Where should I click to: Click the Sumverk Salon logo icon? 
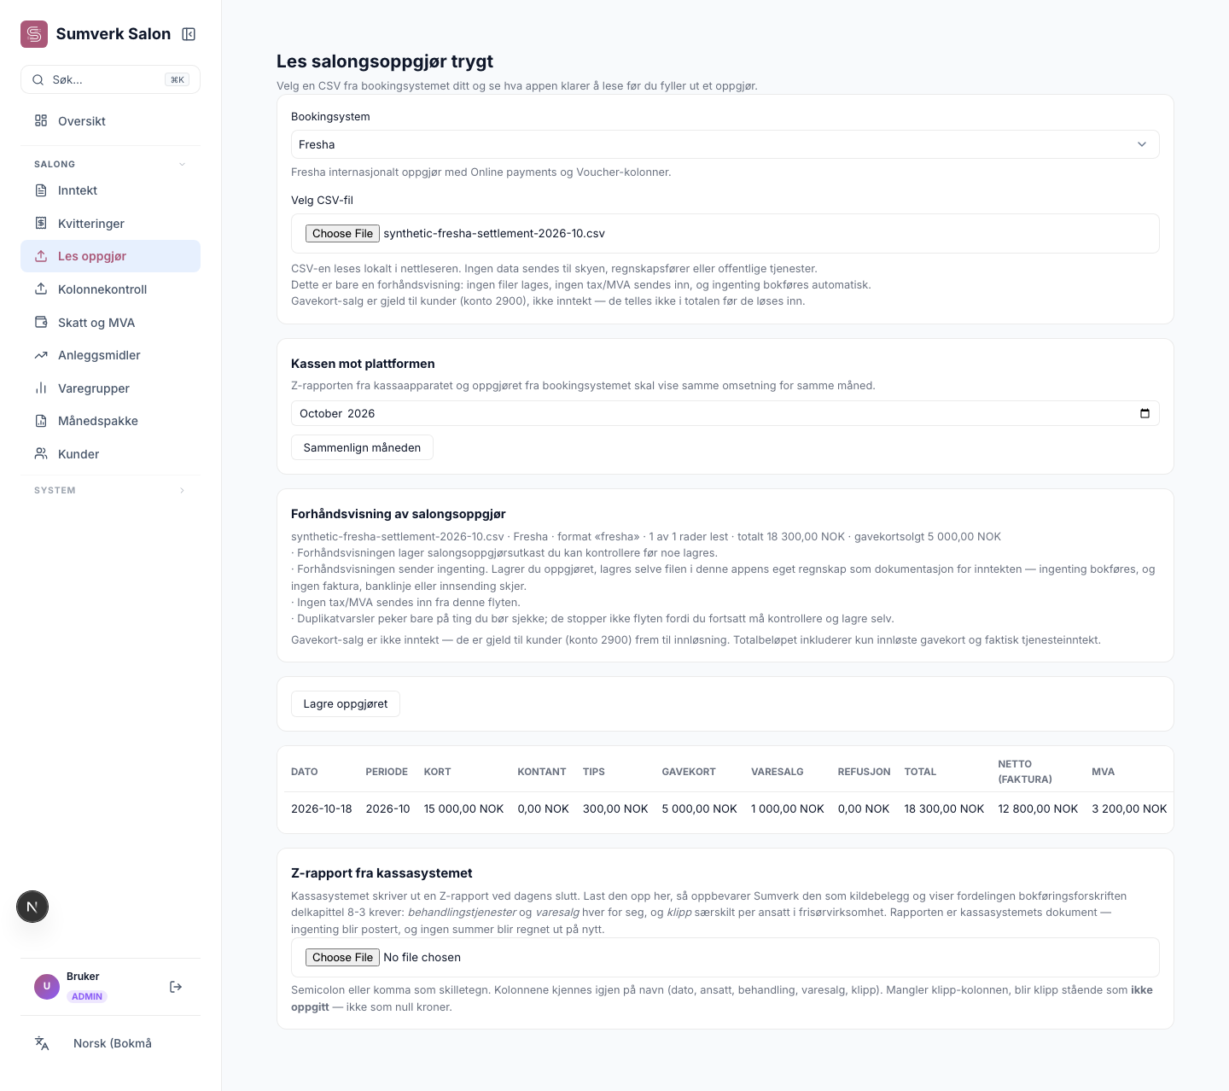point(34,34)
